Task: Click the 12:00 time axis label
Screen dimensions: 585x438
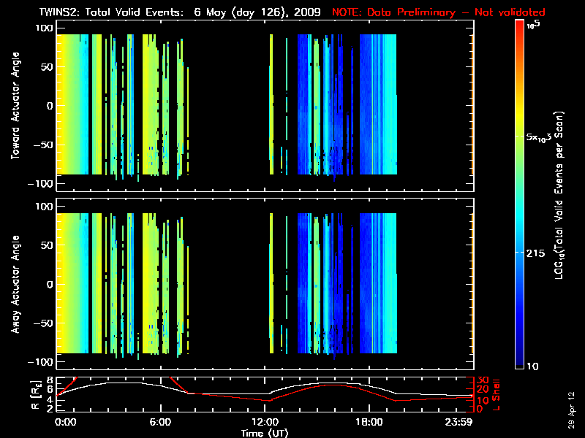Action: pyautogui.click(x=264, y=422)
